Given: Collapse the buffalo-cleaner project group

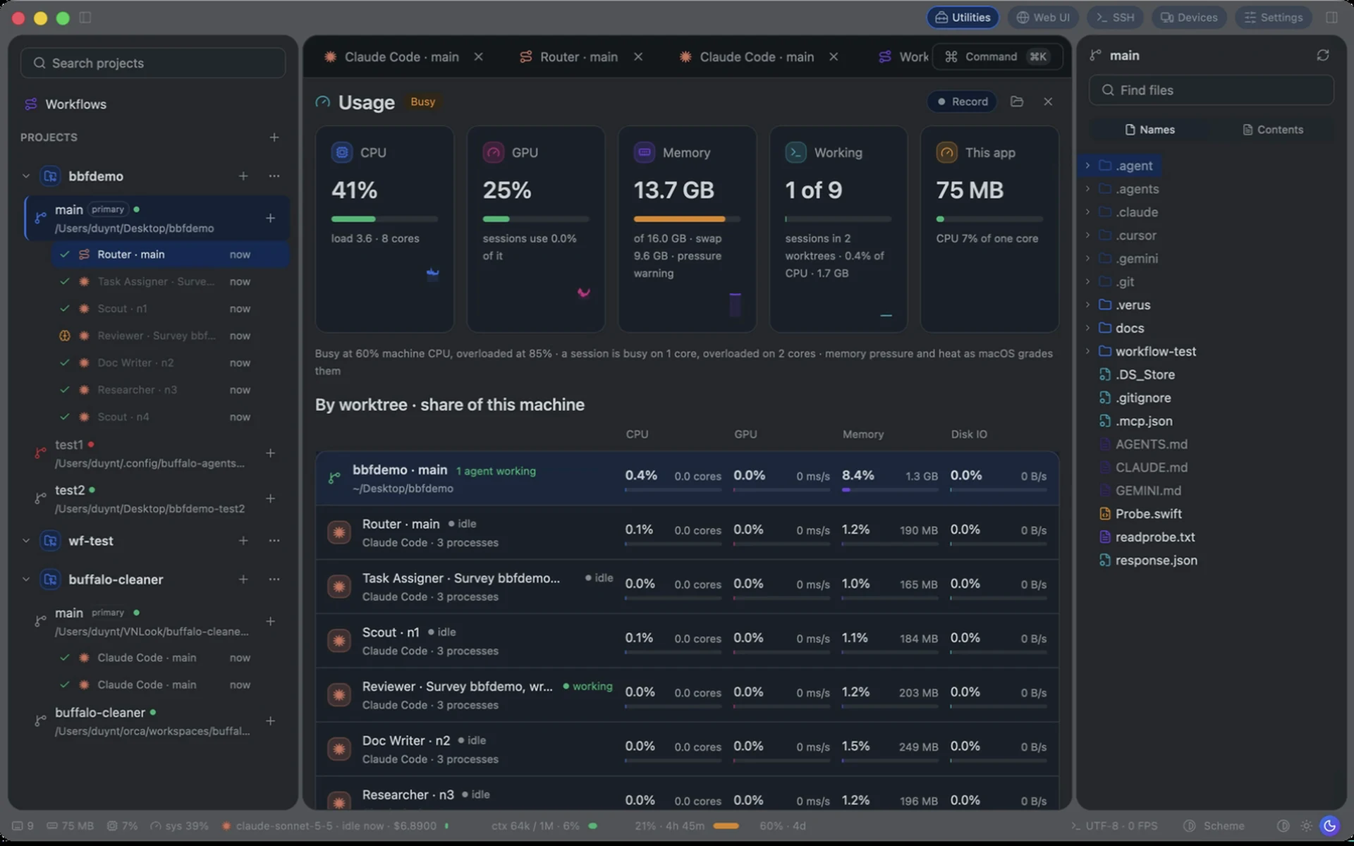Looking at the screenshot, I should point(26,580).
